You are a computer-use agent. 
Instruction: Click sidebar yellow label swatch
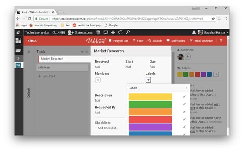pos(180,74)
